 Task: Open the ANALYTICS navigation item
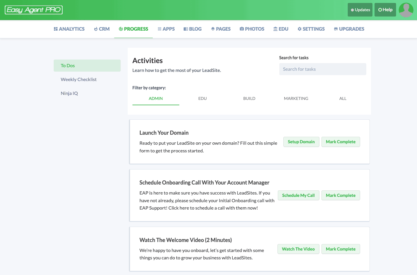(69, 29)
